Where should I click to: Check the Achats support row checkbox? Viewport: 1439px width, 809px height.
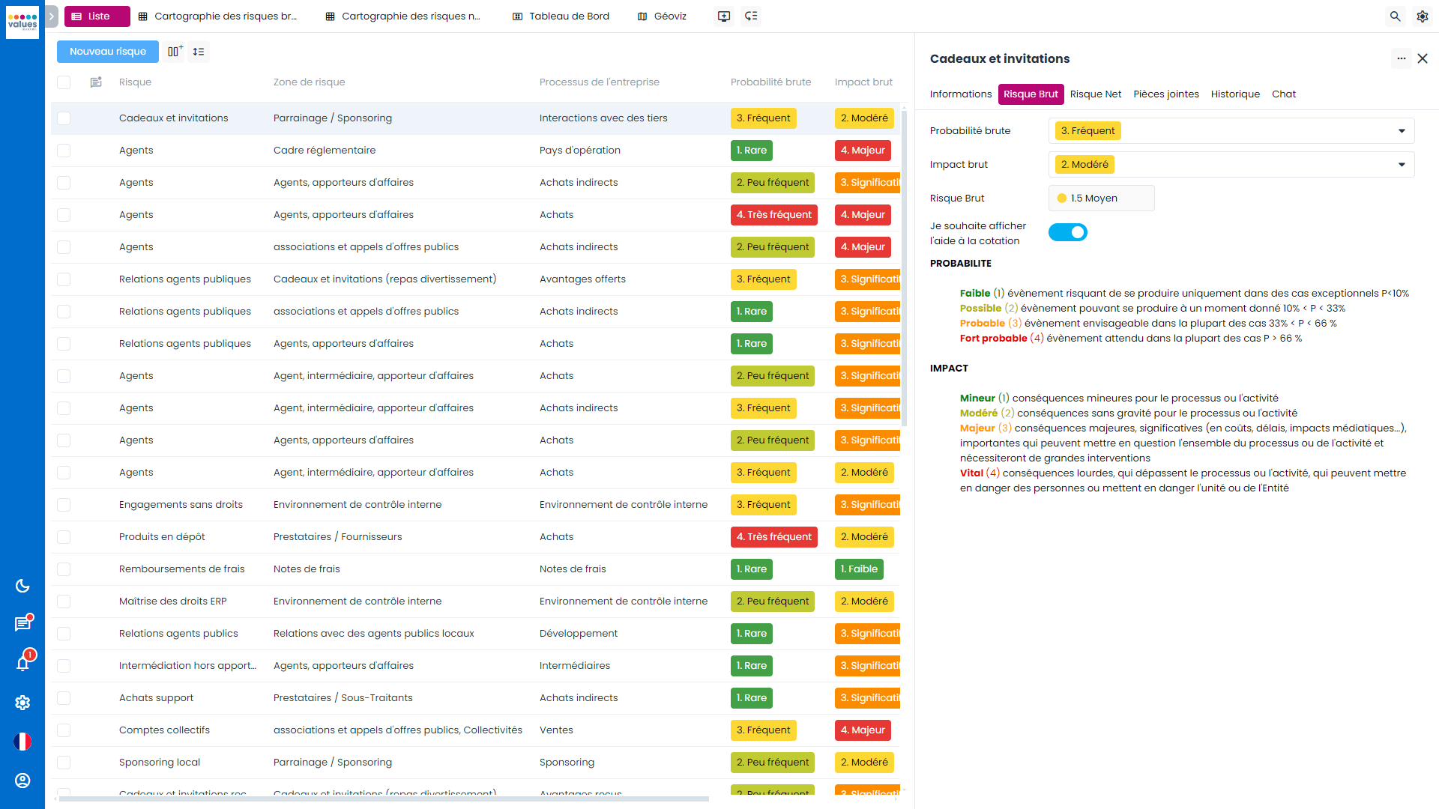click(x=64, y=698)
